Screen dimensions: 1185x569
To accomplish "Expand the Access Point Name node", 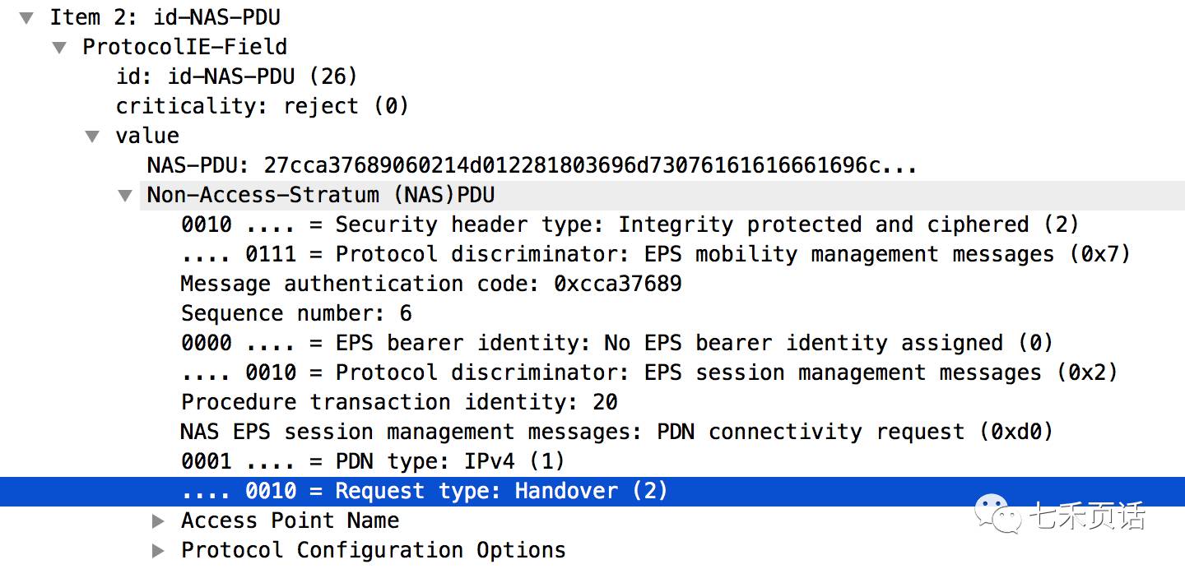I will pyautogui.click(x=158, y=520).
